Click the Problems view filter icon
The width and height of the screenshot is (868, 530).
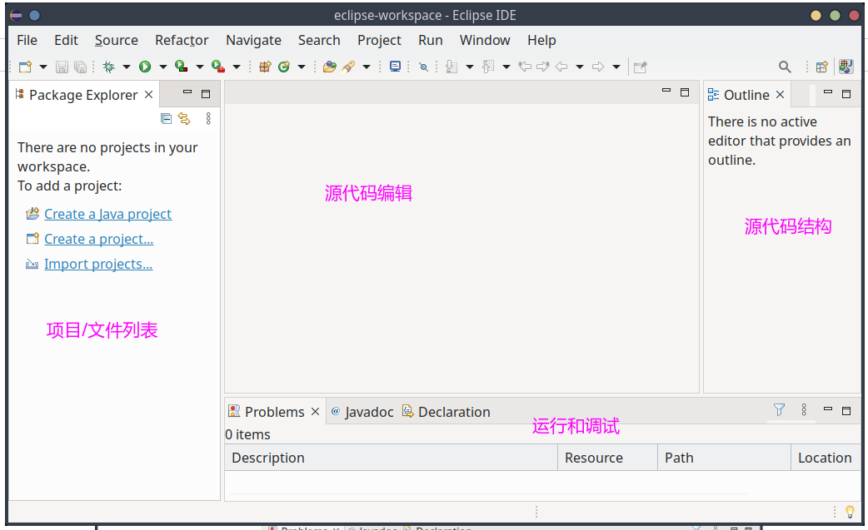click(779, 409)
